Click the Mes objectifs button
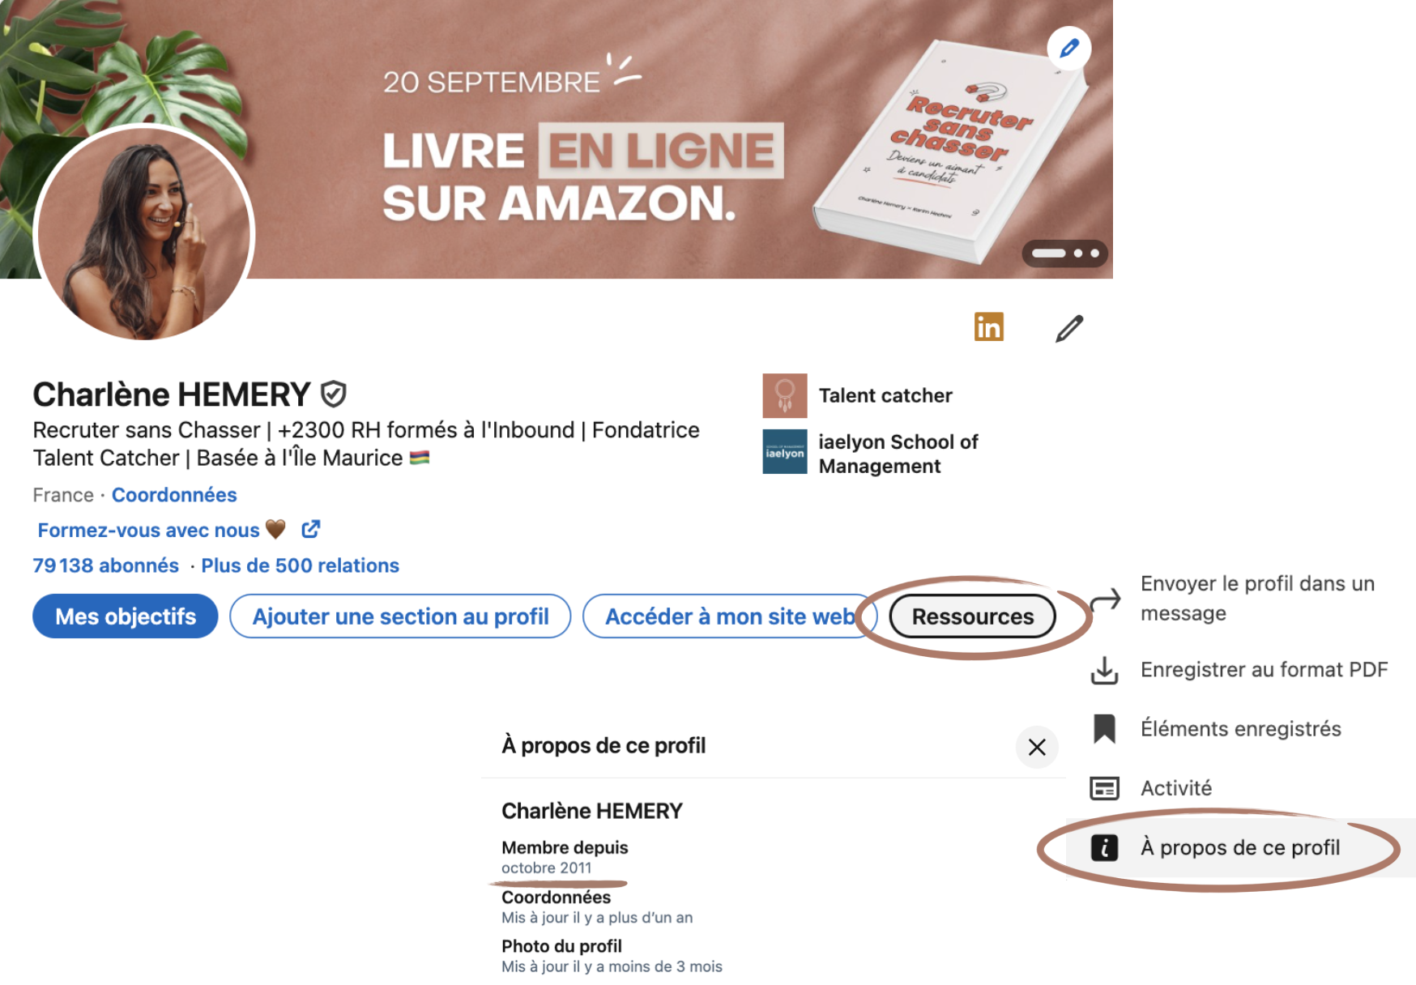Viewport: 1416px width, 985px height. pos(126,616)
